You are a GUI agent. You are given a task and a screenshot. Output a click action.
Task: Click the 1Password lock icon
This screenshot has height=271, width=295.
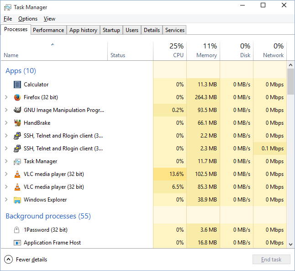coord(17,230)
